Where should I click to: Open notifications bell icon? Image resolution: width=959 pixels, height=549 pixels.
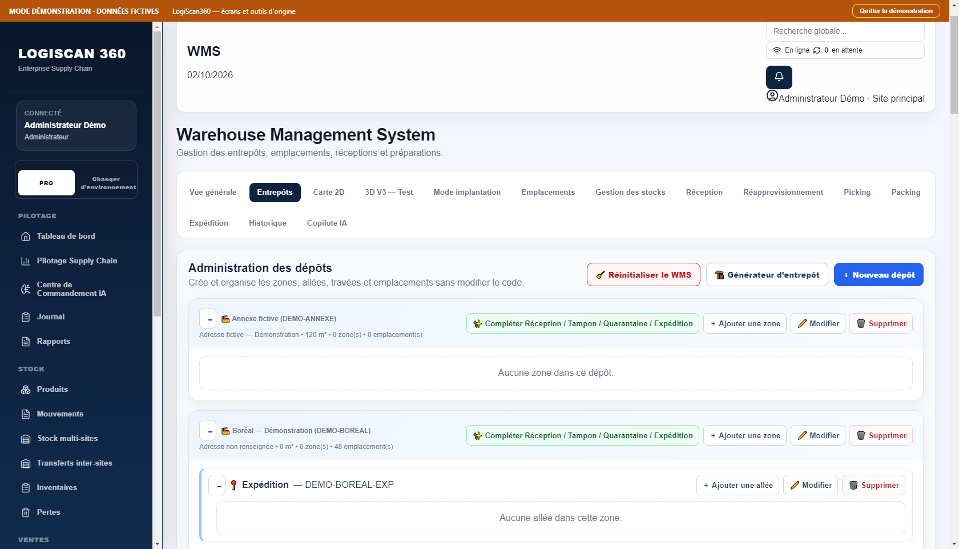[x=779, y=77]
